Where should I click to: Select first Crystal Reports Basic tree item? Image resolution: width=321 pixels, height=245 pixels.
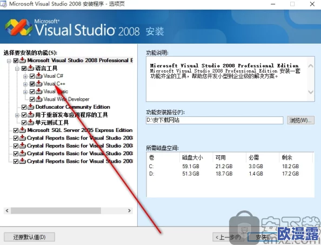80,138
